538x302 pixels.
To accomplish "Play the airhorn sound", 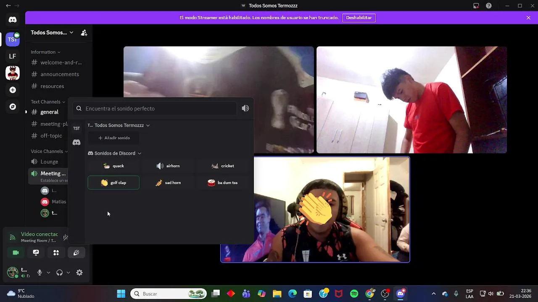I will point(168,166).
